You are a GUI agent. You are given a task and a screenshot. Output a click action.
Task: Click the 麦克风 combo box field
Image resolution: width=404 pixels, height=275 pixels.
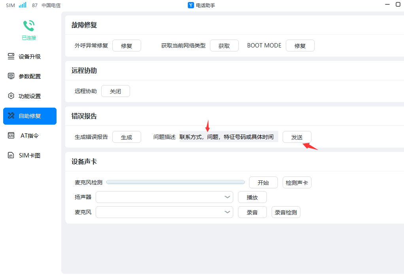pos(164,212)
